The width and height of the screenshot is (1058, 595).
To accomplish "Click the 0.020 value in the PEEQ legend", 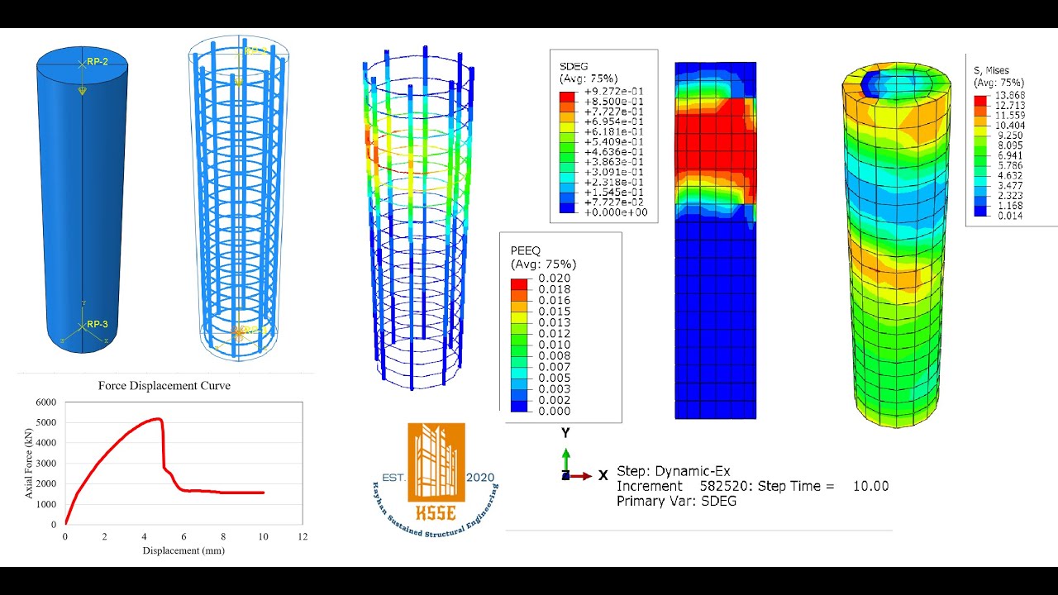I will [x=554, y=278].
